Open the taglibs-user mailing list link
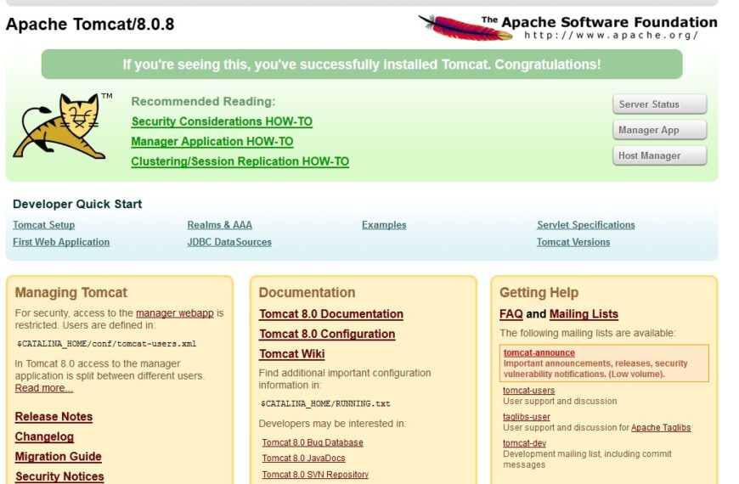The image size is (739, 484). [527, 417]
